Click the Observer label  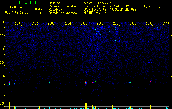pyautogui.click(x=56, y=3)
